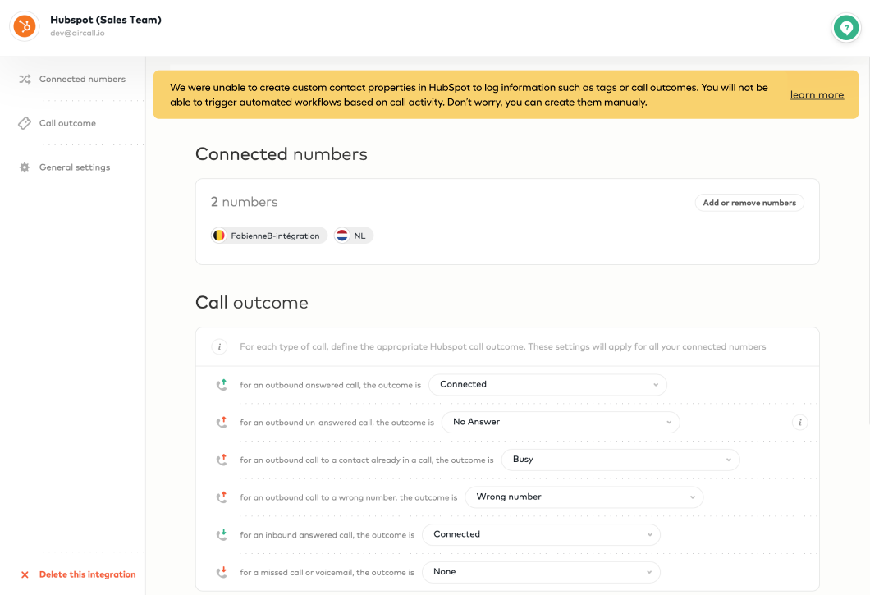This screenshot has width=870, height=595.
Task: Click the red X delete icon
Action: point(25,575)
